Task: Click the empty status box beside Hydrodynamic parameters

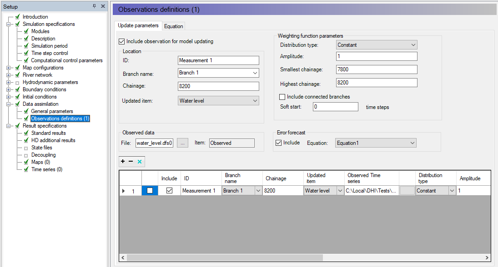Action: coord(17,83)
